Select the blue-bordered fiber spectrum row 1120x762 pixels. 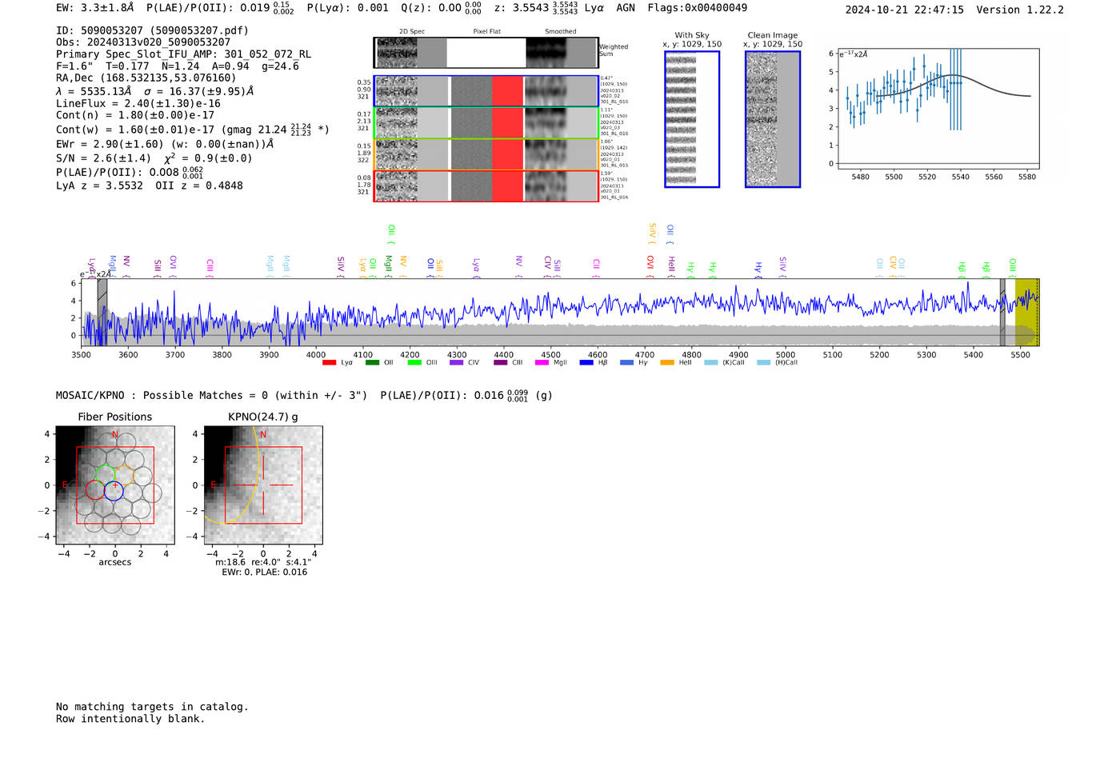click(x=486, y=91)
